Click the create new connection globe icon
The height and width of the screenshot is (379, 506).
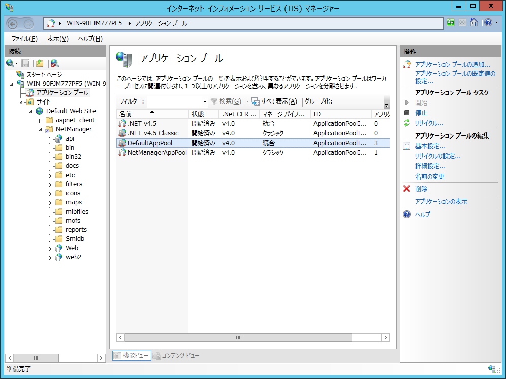click(x=10, y=63)
